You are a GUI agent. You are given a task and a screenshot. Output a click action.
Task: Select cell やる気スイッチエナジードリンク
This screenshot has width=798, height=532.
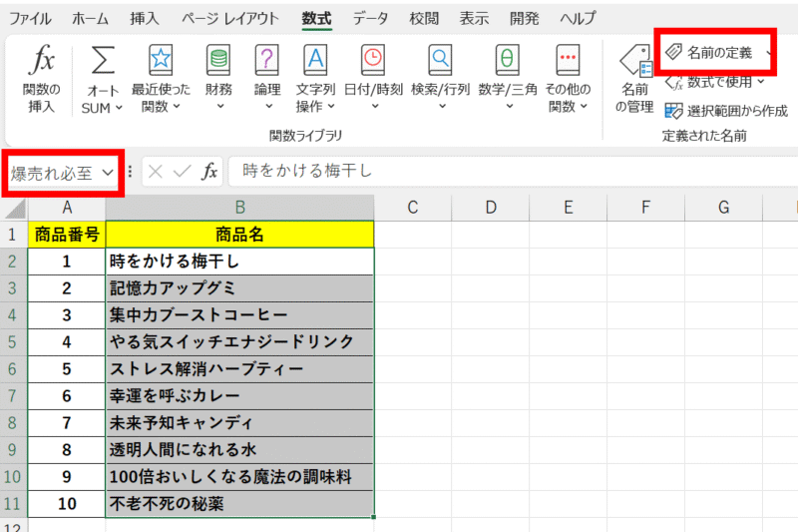[x=239, y=342]
